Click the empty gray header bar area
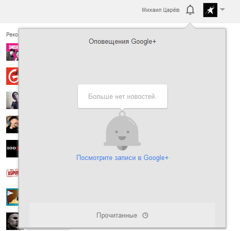This screenshot has height=231, width=240. (69, 11)
